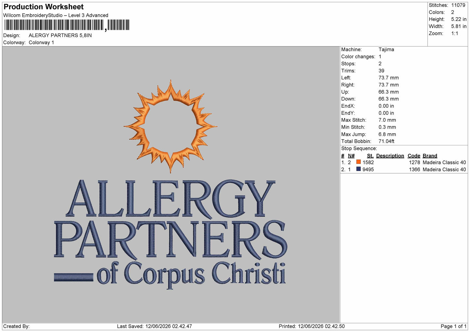Screen dimensions: 470x332
Task: Click the Max Stitch value 7.0 mm
Action: (x=387, y=120)
